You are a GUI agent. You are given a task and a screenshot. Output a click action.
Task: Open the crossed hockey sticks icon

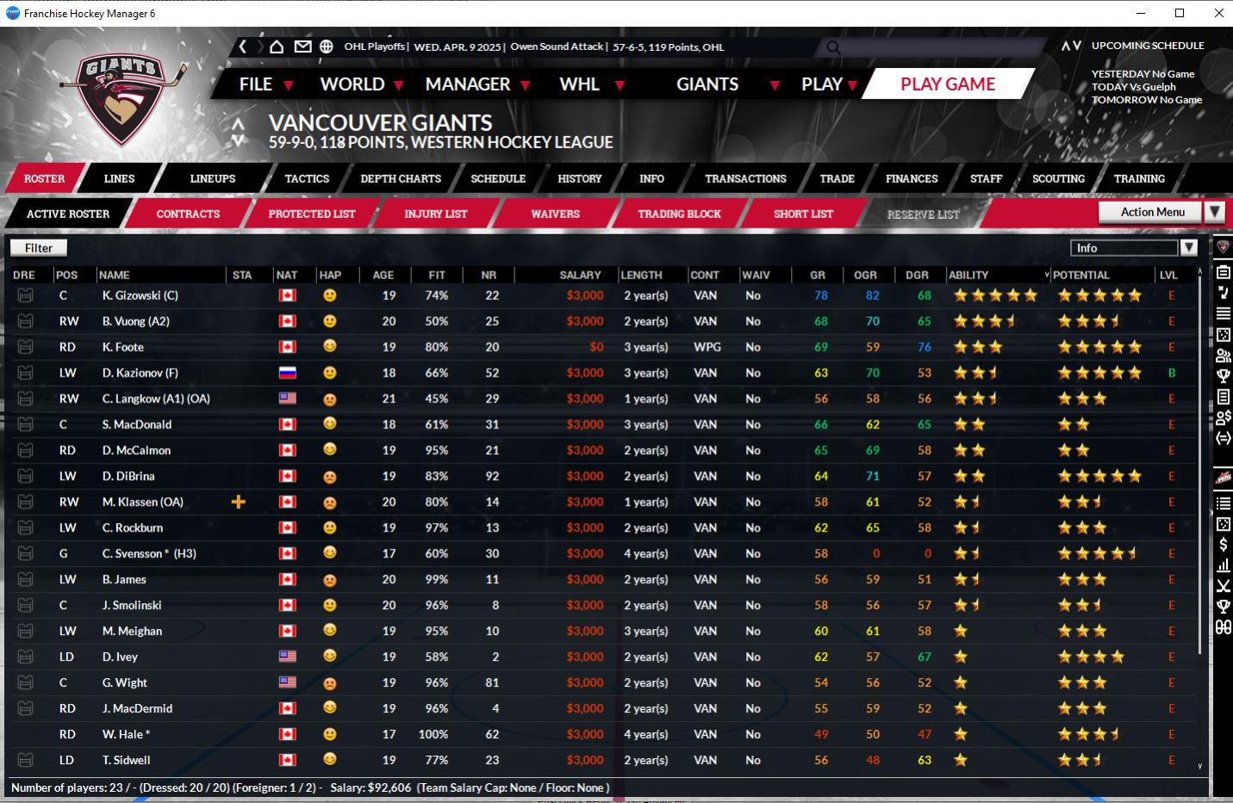1223,586
